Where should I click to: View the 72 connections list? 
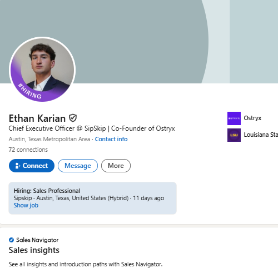click(x=28, y=150)
